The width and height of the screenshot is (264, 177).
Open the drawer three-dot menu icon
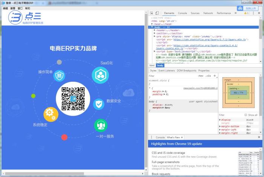pyautogui.click(x=151, y=137)
